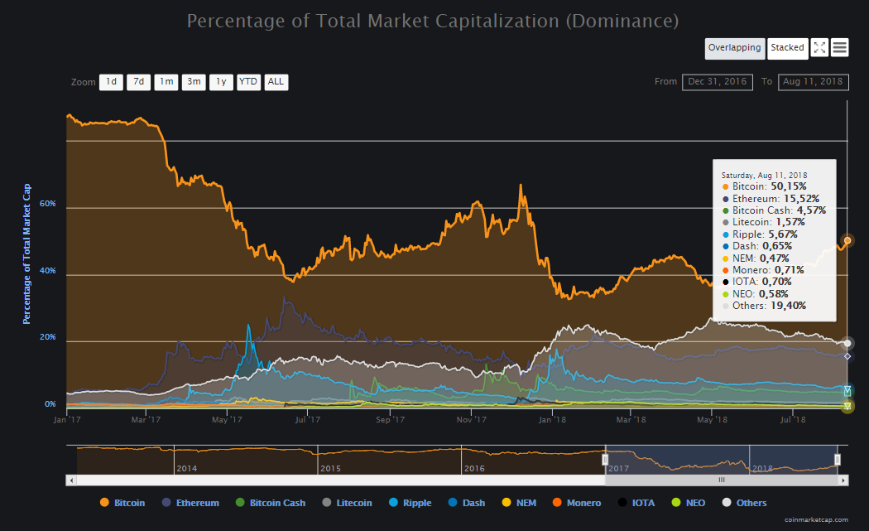Set zoom range to 1d
This screenshot has height=531, width=869.
(x=111, y=82)
